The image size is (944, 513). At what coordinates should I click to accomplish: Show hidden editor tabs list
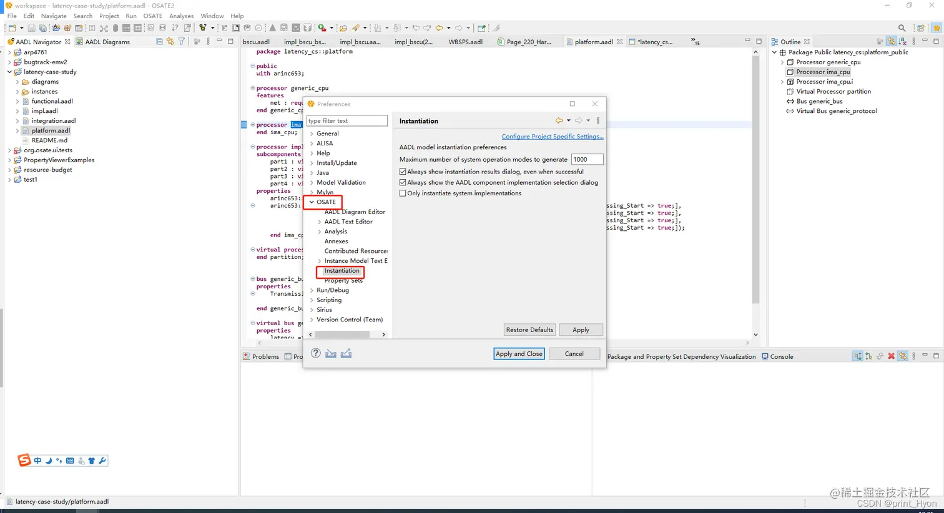(x=695, y=42)
